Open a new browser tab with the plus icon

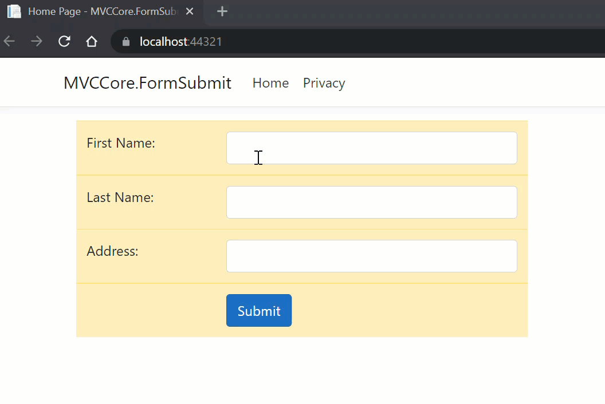(x=222, y=11)
